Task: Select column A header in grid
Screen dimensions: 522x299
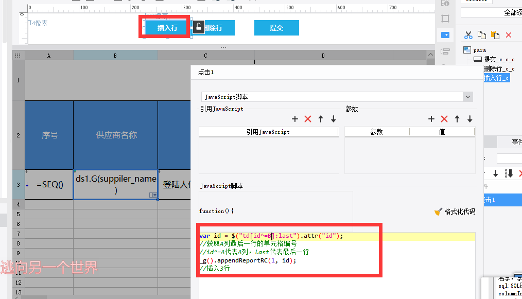Action: click(x=49, y=56)
